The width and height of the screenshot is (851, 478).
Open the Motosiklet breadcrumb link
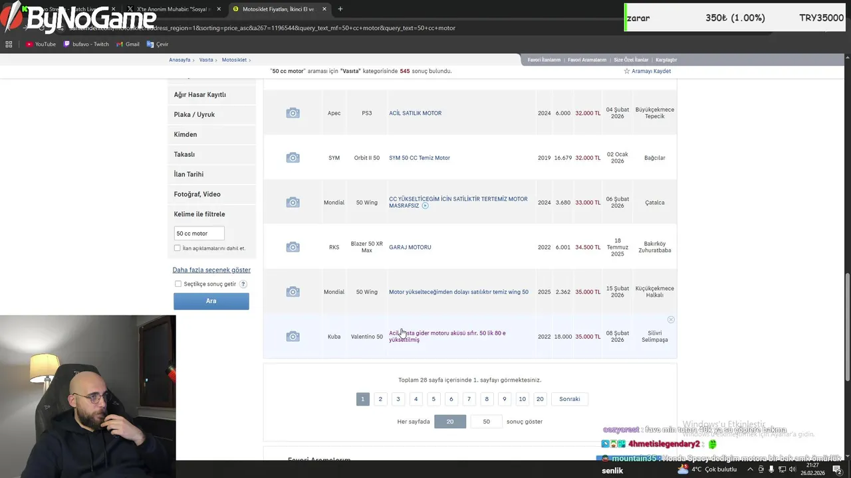tap(234, 60)
